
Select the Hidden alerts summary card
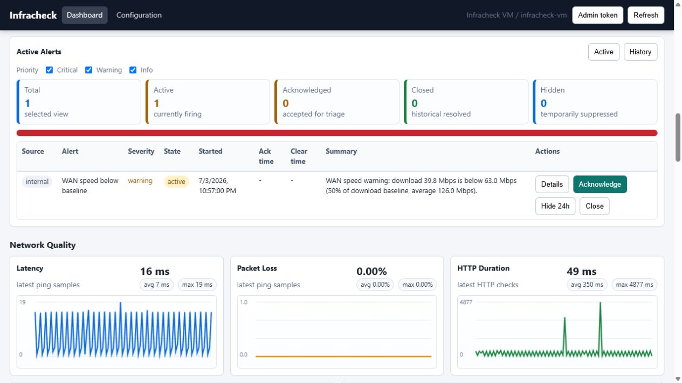click(x=595, y=102)
